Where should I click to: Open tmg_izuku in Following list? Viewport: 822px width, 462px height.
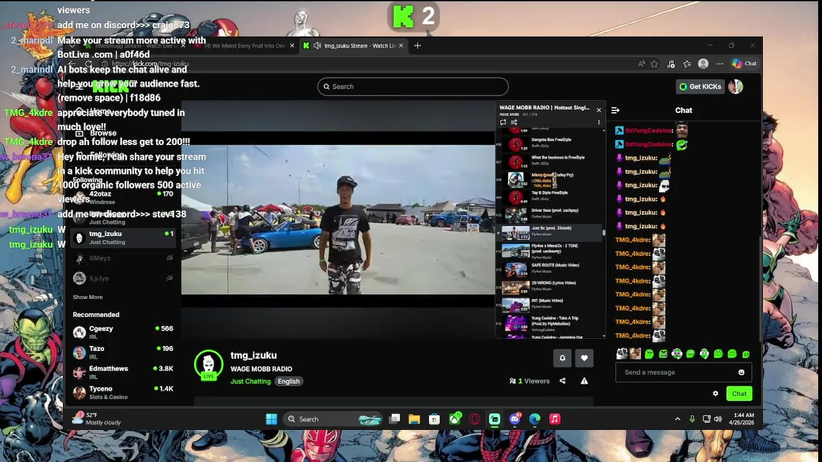coord(123,237)
